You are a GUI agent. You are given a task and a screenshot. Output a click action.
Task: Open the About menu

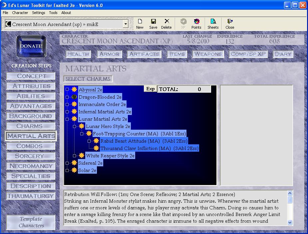click(x=66, y=13)
